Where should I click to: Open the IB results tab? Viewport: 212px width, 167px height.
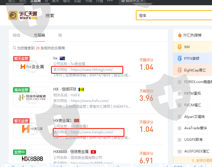tap(60, 35)
